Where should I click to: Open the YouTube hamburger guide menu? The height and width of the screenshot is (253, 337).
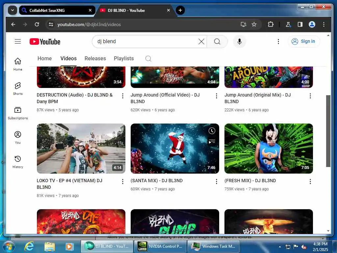point(18,41)
